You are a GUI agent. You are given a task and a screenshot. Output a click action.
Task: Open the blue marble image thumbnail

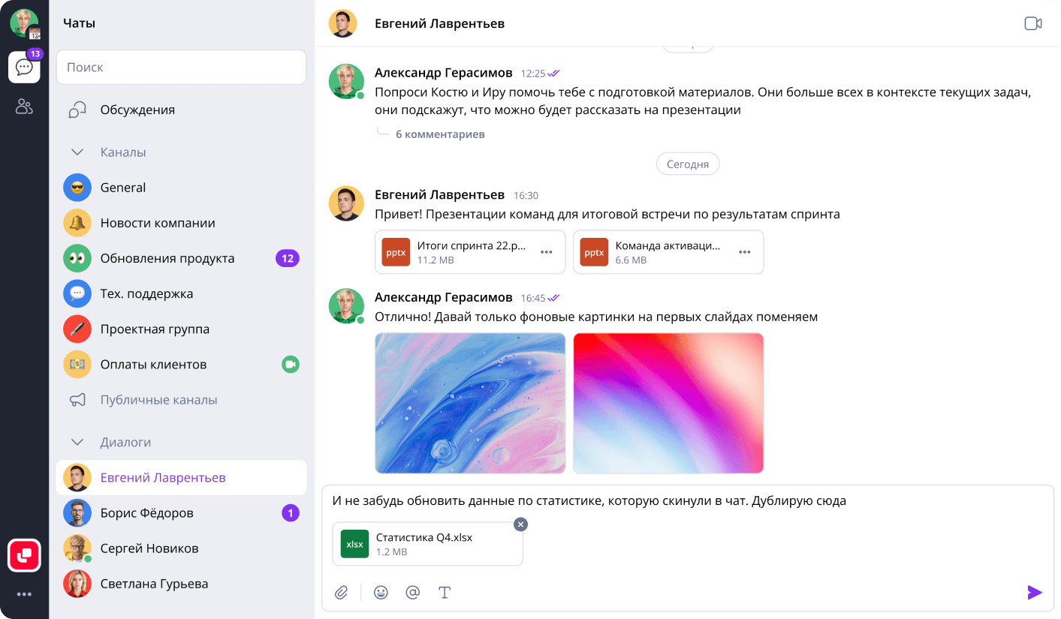(470, 403)
